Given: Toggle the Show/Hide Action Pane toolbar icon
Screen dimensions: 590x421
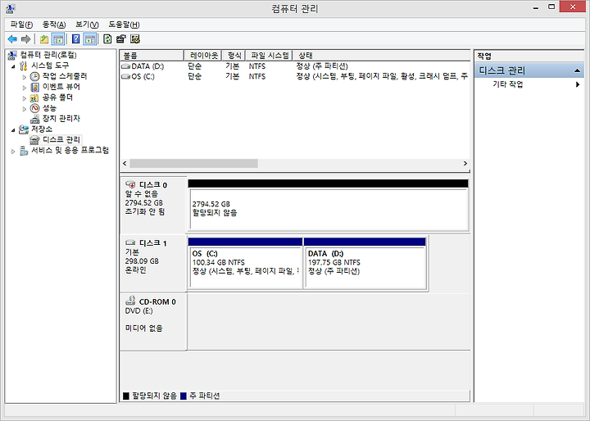Looking at the screenshot, I should click(x=90, y=38).
